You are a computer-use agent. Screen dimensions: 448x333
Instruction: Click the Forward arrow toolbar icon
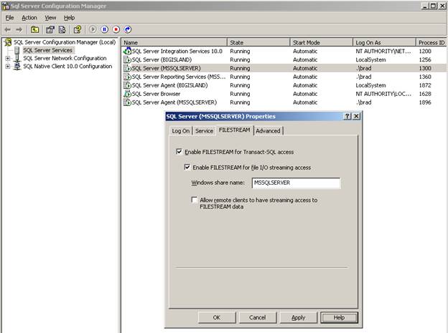click(x=19, y=29)
